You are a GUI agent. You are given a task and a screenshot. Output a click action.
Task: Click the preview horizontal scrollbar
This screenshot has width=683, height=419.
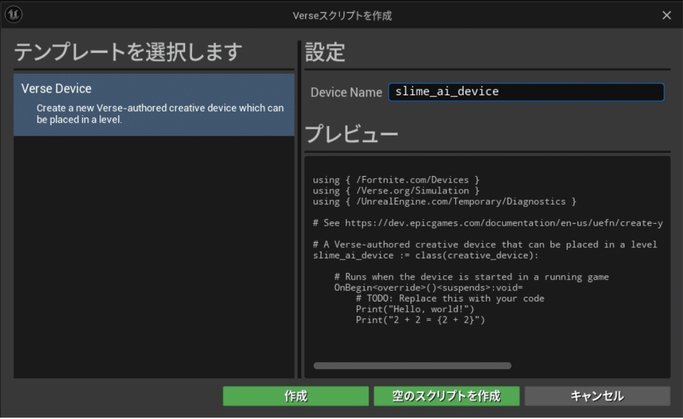[x=412, y=366]
